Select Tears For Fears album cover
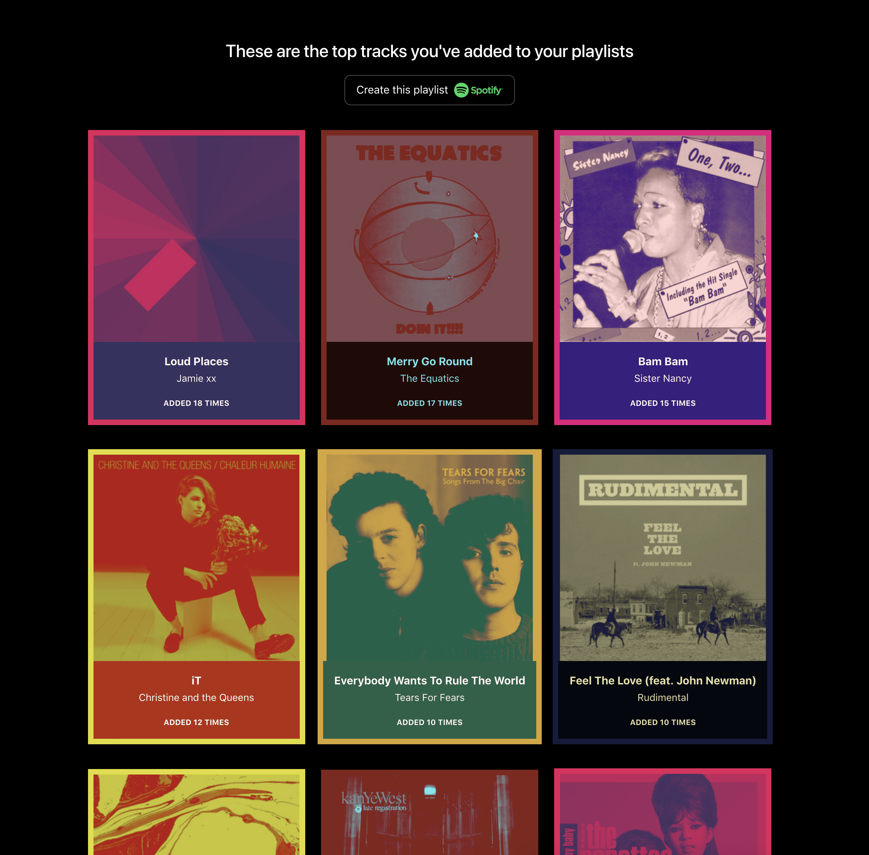This screenshot has height=855, width=869. click(429, 557)
